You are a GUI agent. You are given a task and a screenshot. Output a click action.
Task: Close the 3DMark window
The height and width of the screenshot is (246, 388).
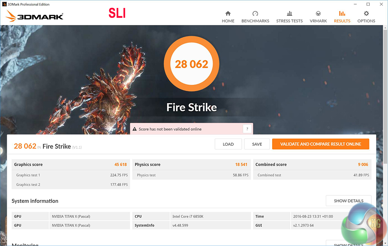click(381, 4)
